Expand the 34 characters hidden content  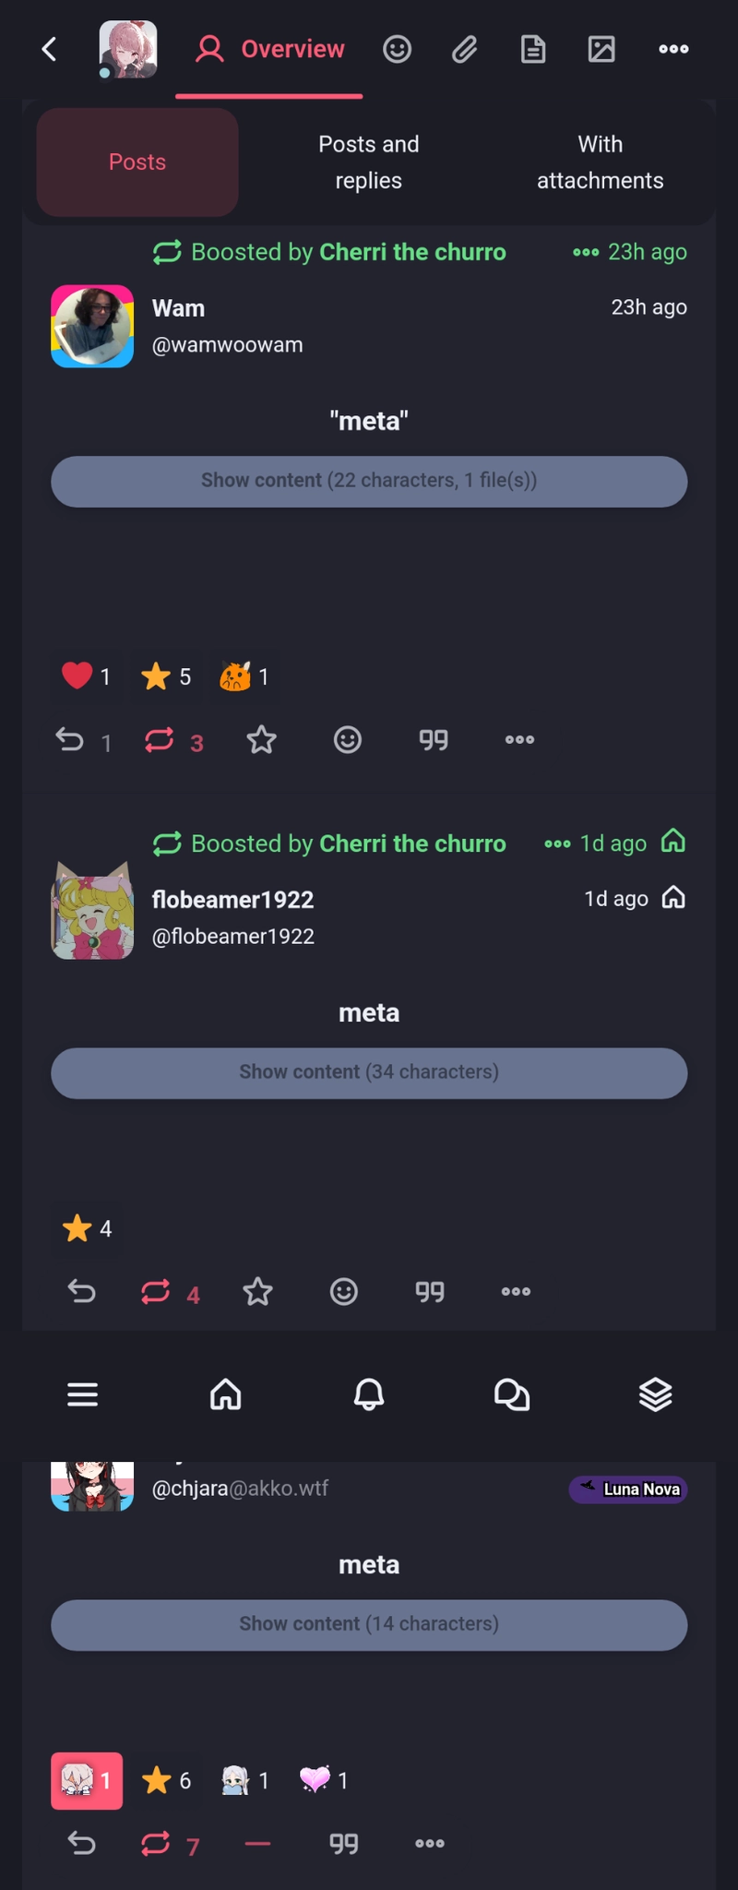tap(369, 1072)
